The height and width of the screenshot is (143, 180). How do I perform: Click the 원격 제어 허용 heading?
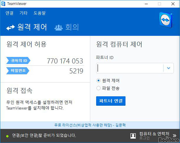point(26,44)
